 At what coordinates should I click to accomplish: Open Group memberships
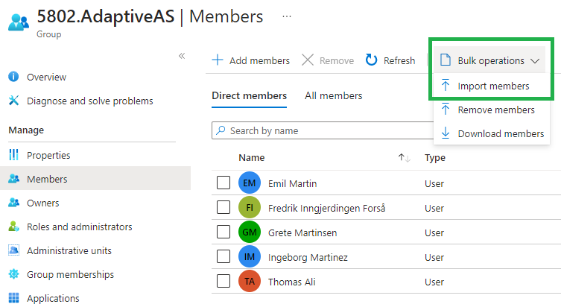70,274
